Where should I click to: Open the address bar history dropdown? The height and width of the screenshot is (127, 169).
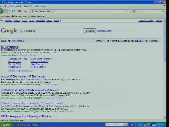(129, 11)
